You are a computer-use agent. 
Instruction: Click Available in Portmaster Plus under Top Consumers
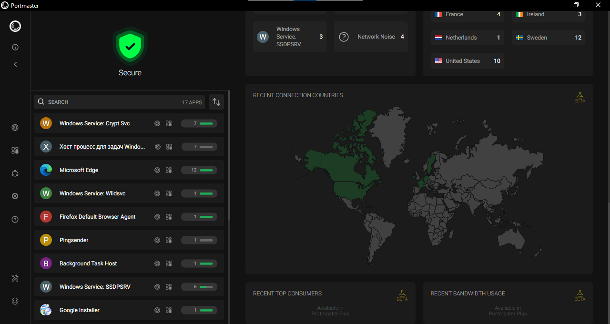click(330, 311)
